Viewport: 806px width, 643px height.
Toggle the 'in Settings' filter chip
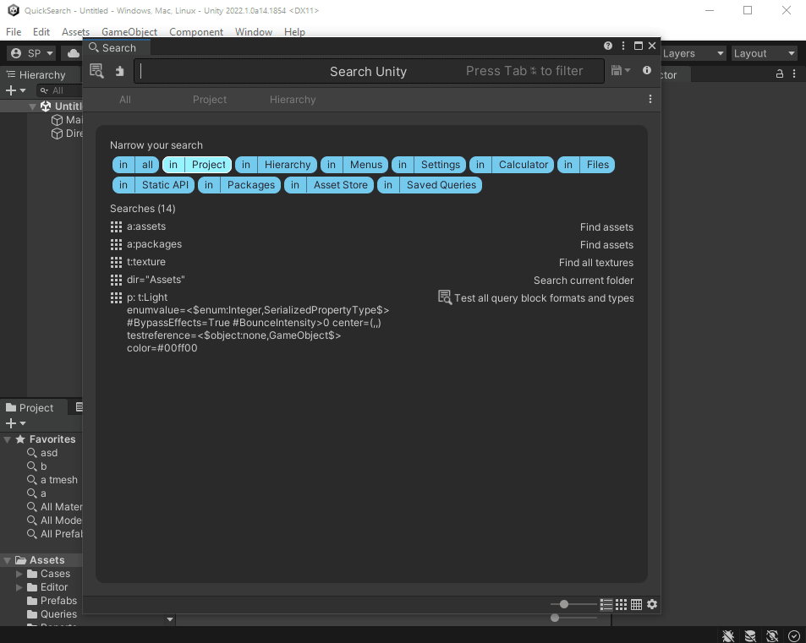point(429,165)
